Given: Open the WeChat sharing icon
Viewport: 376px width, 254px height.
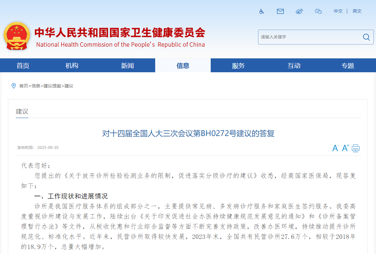Looking at the screenshot, I should 318,11.
